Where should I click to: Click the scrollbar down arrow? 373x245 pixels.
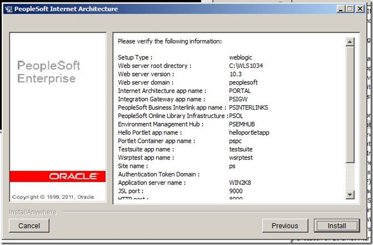point(349,194)
